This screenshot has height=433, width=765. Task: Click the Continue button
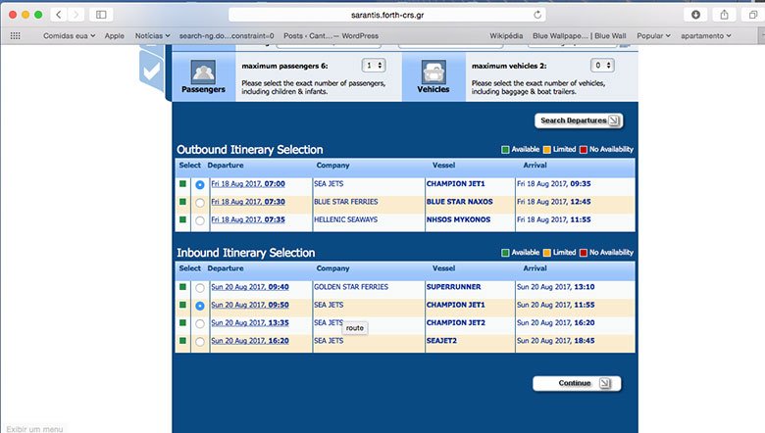pyautogui.click(x=577, y=383)
